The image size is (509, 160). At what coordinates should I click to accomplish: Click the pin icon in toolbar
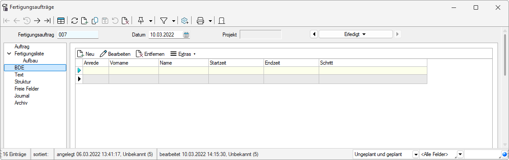pyautogui.click(x=141, y=21)
